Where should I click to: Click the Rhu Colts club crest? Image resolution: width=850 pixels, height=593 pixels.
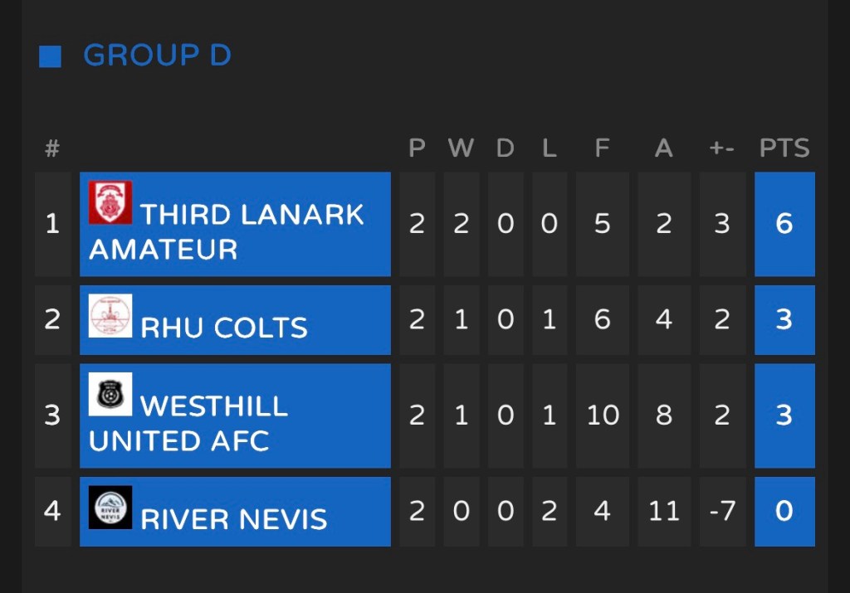110,316
